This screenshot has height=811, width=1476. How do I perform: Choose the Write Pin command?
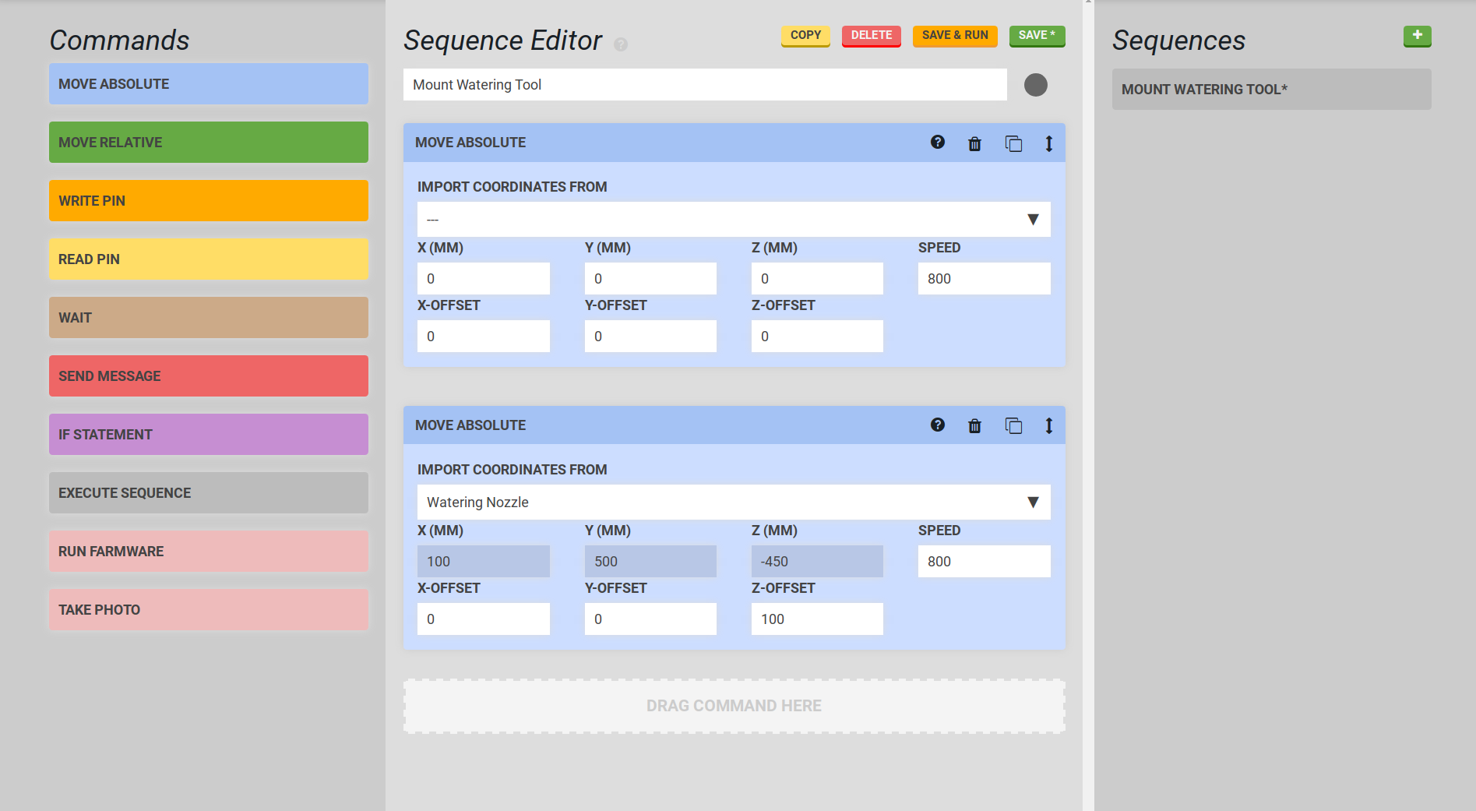[x=208, y=201]
